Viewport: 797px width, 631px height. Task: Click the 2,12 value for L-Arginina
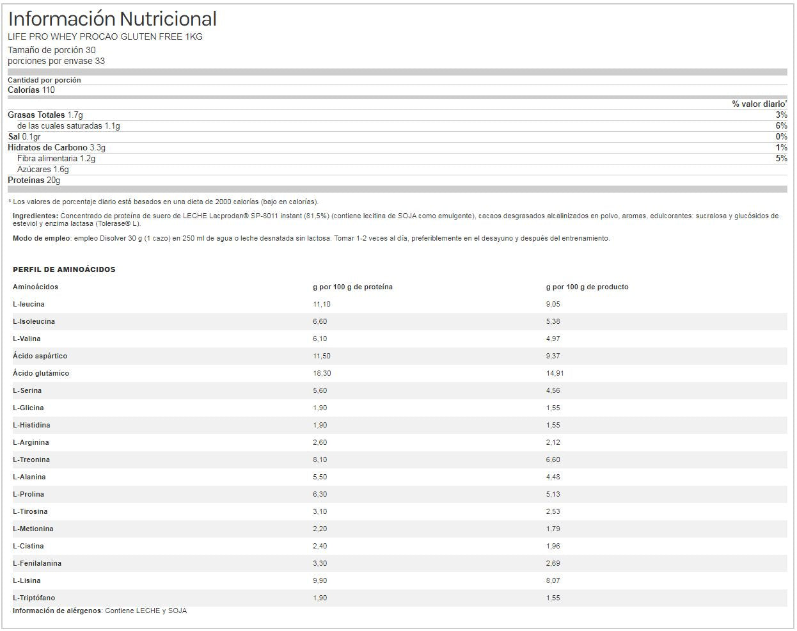click(x=553, y=442)
